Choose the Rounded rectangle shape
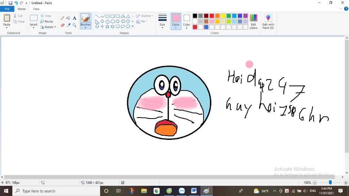The image size is (349, 196). (118, 16)
